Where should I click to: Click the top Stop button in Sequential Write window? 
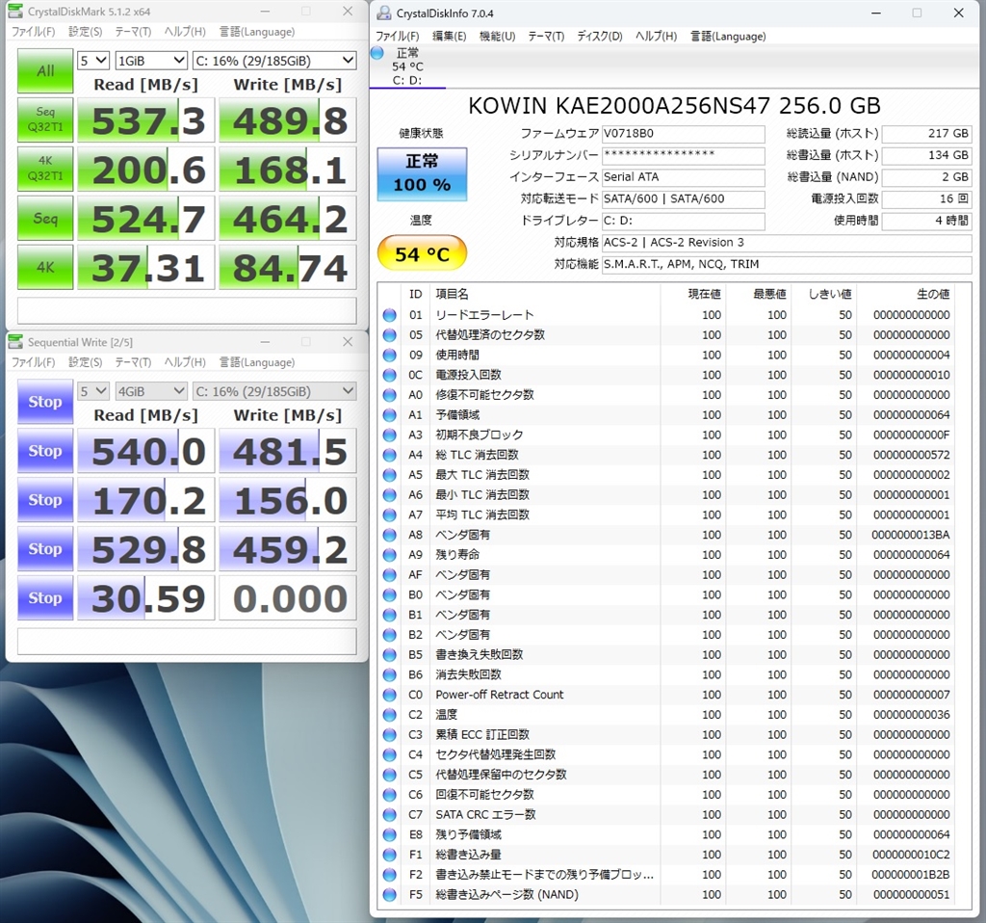click(45, 402)
